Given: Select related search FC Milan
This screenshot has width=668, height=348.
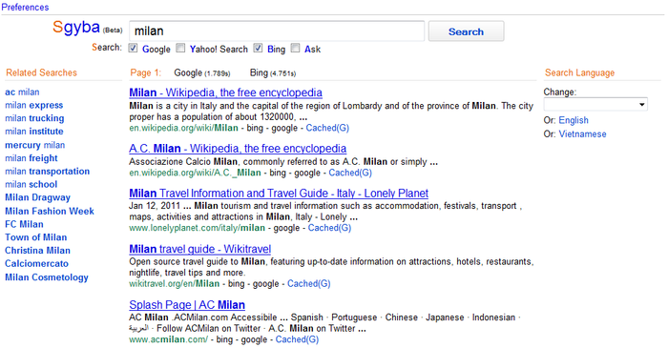Looking at the screenshot, I should [x=24, y=224].
